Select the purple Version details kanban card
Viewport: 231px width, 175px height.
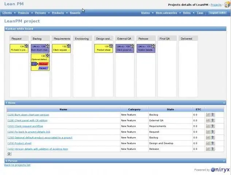click(146, 48)
